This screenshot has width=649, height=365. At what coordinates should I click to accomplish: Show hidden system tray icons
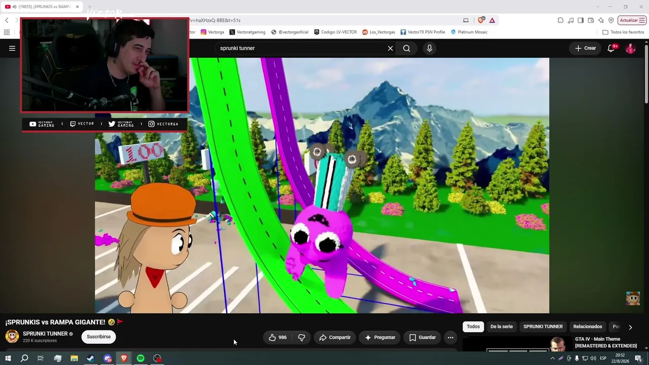552,358
